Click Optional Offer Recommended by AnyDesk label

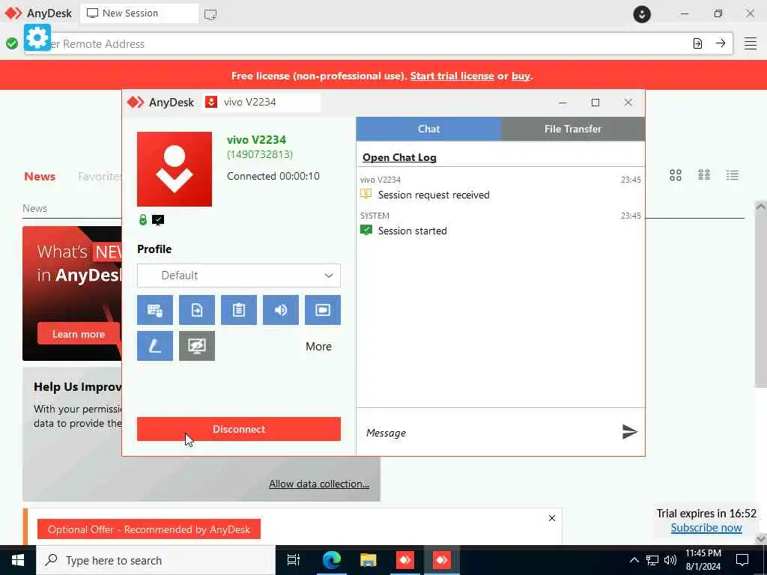point(149,529)
